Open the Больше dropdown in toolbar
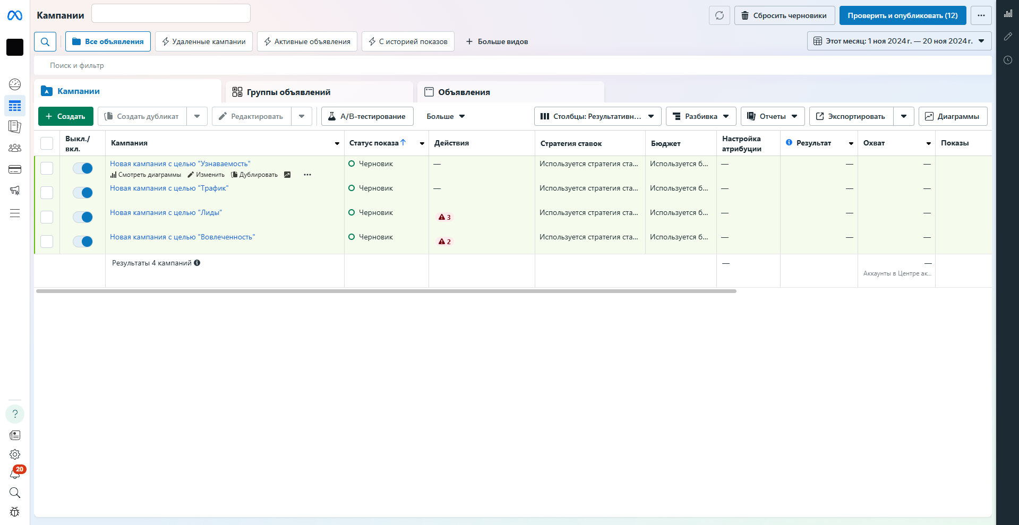This screenshot has height=525, width=1019. pos(446,116)
